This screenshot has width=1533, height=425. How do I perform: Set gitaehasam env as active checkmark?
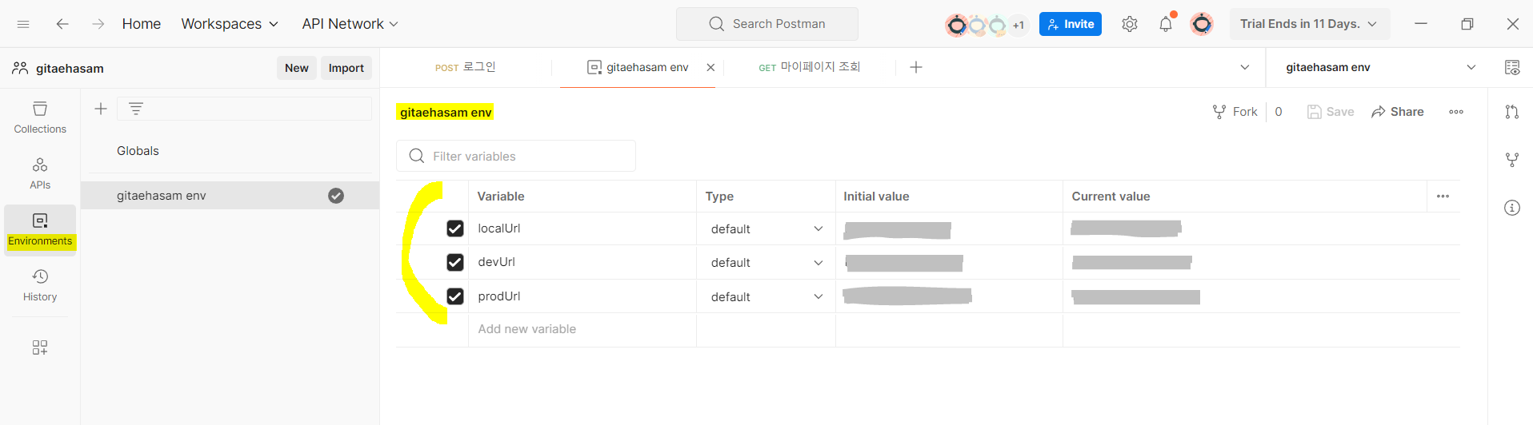(x=336, y=196)
